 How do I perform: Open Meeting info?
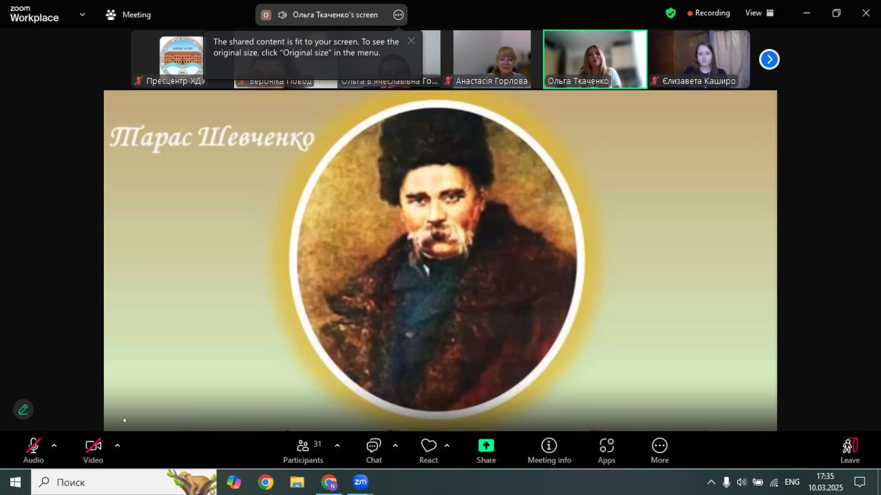click(549, 451)
